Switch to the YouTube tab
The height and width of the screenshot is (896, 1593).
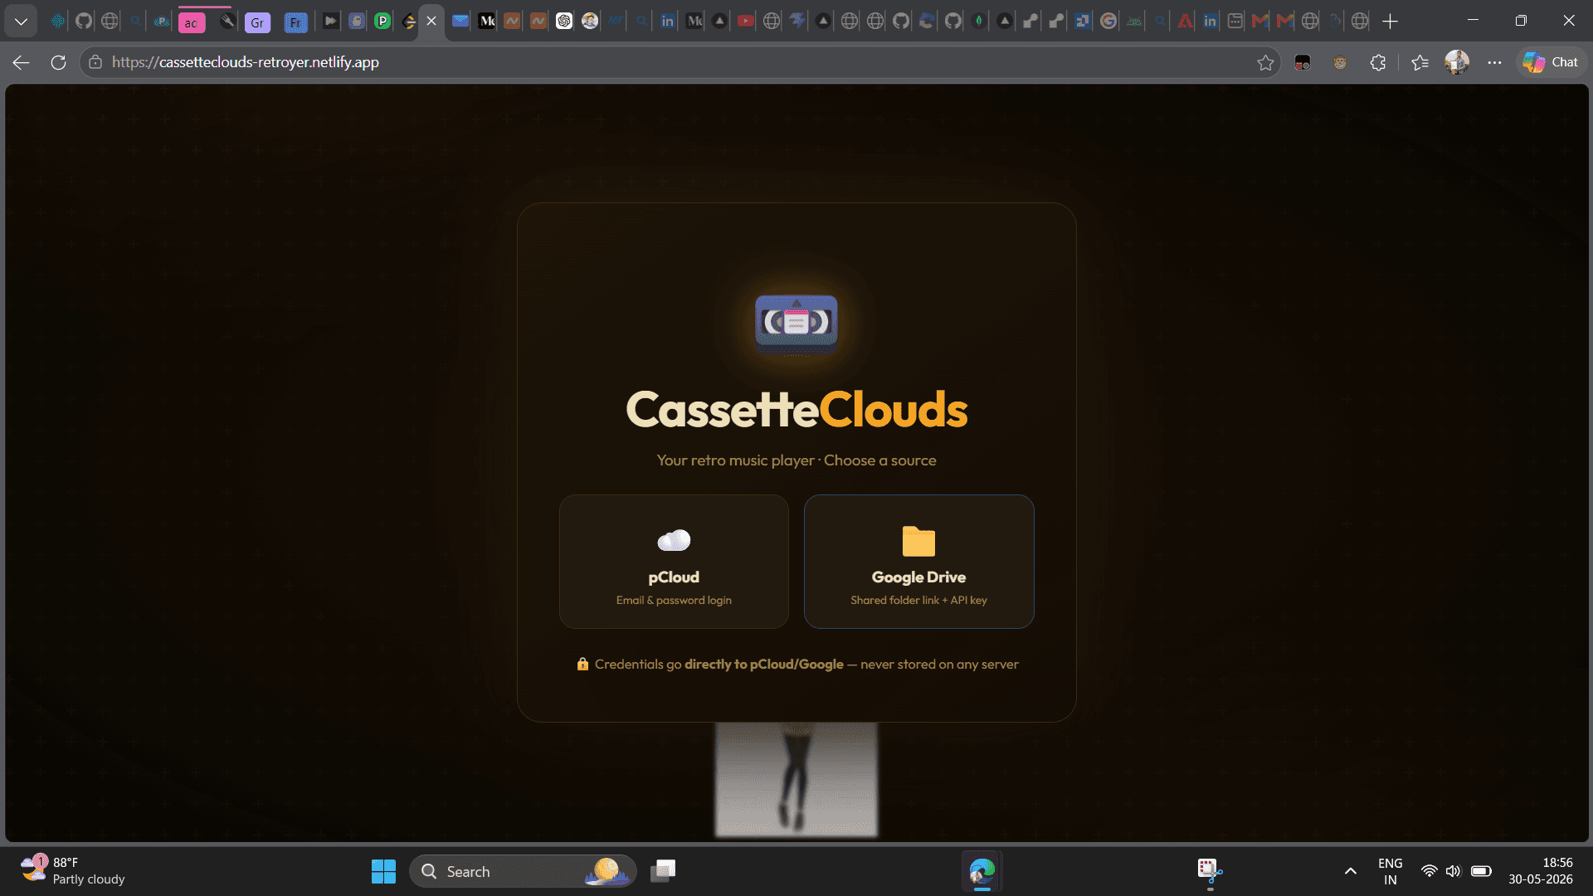(x=746, y=22)
